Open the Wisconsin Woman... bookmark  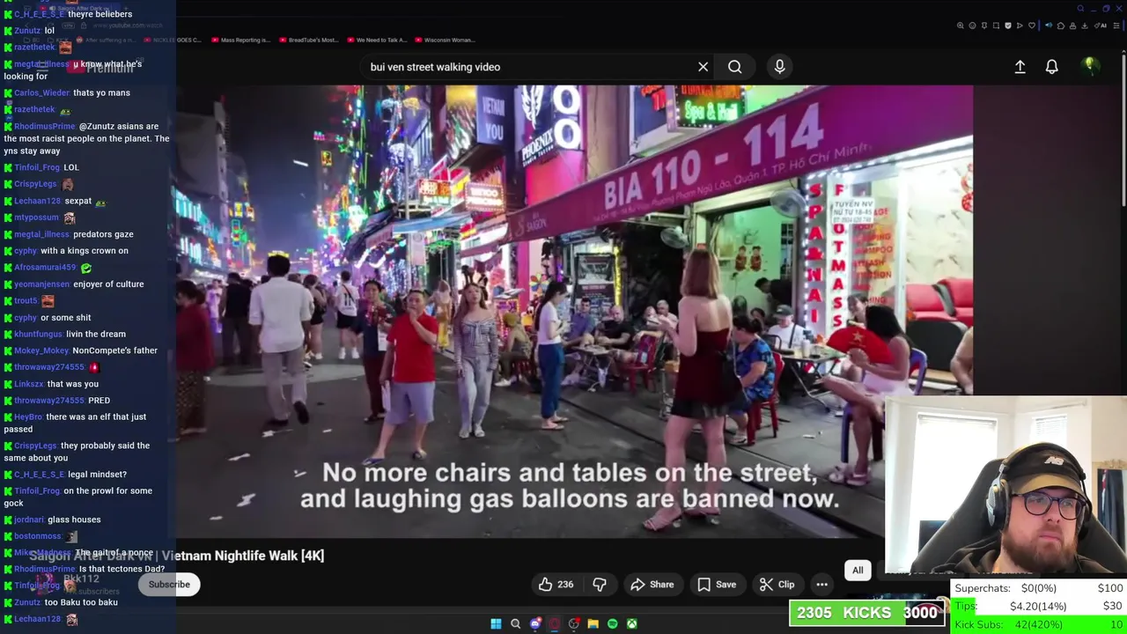pyautogui.click(x=444, y=40)
